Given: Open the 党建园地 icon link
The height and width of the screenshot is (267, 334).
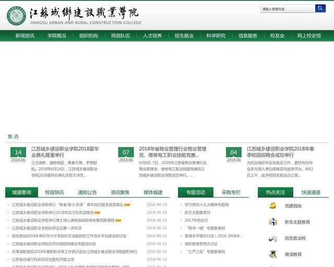Looking at the screenshot, I should pos(272,206).
